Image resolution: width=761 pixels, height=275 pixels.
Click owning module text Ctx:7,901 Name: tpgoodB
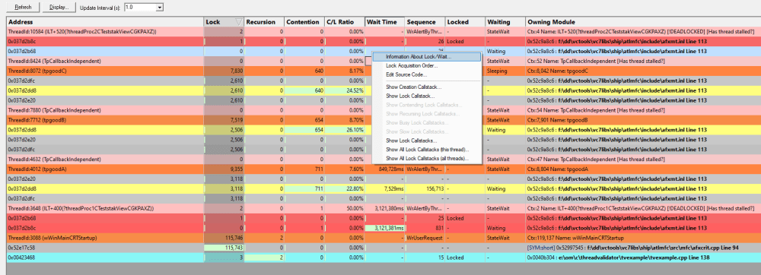pyautogui.click(x=558, y=120)
